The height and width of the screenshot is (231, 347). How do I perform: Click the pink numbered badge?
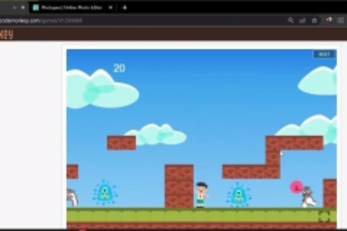click(296, 187)
